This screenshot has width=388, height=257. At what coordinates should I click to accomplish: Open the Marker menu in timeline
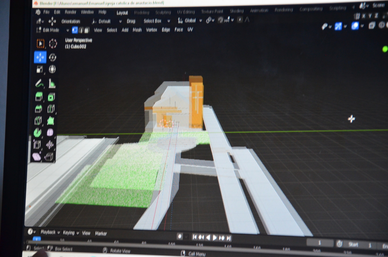101,234
